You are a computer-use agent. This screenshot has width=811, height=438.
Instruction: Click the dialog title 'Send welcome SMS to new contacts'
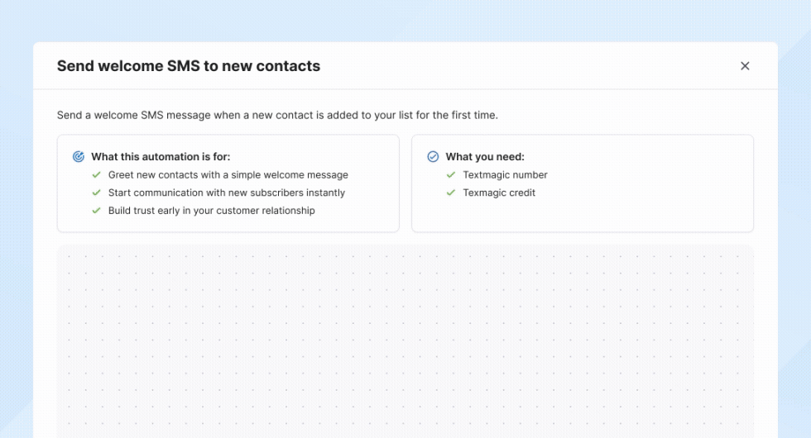(x=188, y=66)
